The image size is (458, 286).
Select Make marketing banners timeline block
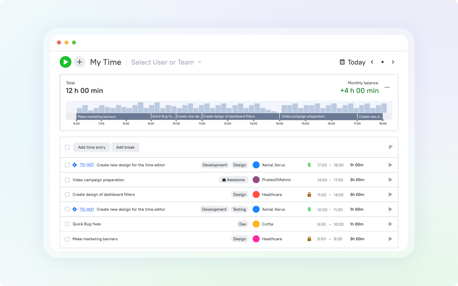tap(113, 117)
